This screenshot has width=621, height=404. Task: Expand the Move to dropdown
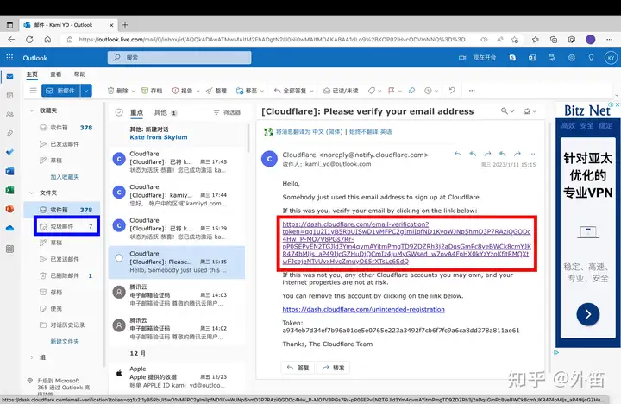click(262, 91)
